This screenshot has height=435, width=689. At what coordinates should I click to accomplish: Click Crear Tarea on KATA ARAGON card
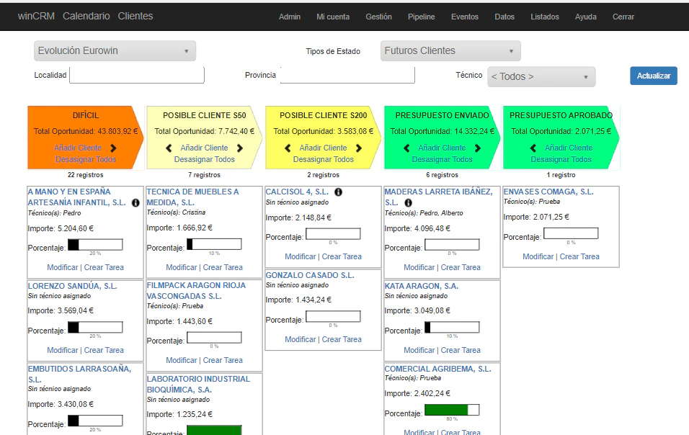click(461, 350)
